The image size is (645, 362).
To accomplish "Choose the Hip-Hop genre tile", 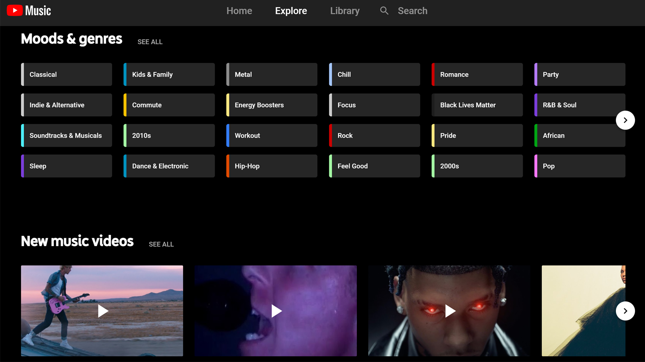I will (272, 166).
